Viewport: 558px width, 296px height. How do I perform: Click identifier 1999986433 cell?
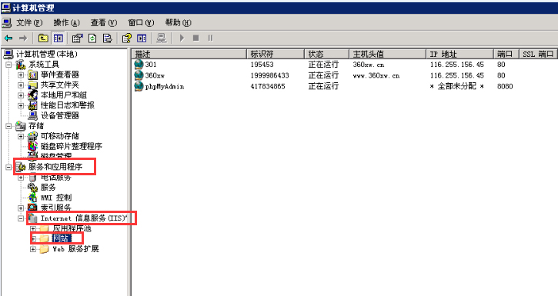point(269,75)
